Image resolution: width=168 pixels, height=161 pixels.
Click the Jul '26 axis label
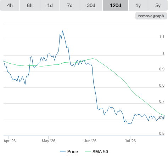[130, 141]
